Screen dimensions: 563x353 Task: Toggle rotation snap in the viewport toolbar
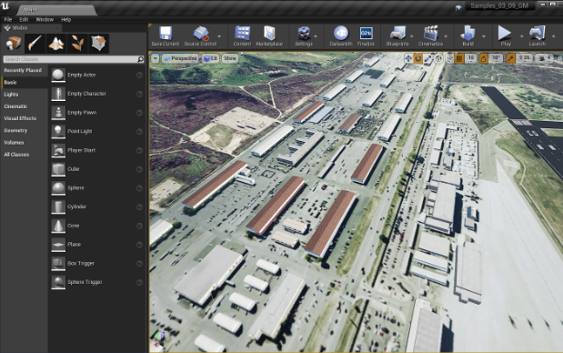coord(483,58)
